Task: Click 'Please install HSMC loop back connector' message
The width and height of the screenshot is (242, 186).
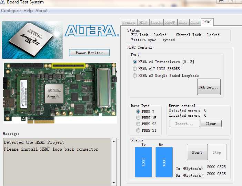Action: tap(51, 149)
